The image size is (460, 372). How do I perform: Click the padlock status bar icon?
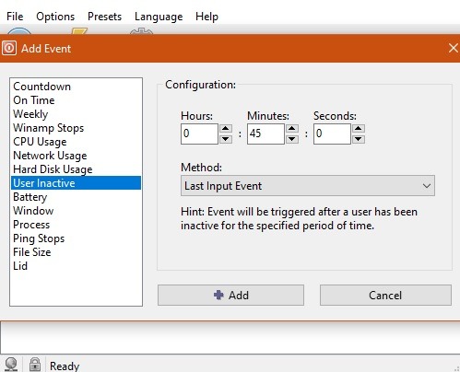pos(35,365)
